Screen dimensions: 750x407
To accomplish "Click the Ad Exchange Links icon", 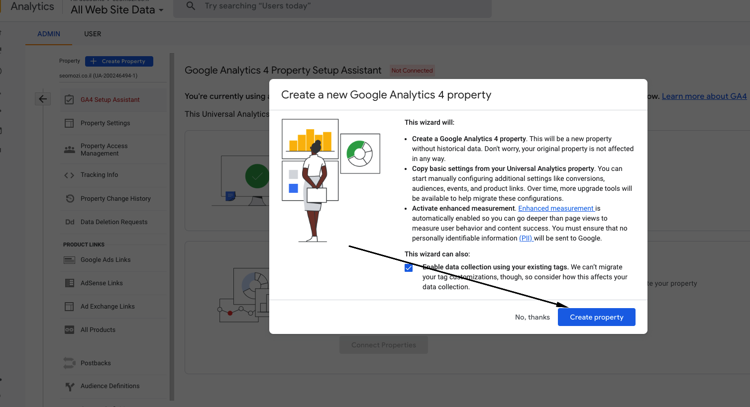I will [69, 307].
